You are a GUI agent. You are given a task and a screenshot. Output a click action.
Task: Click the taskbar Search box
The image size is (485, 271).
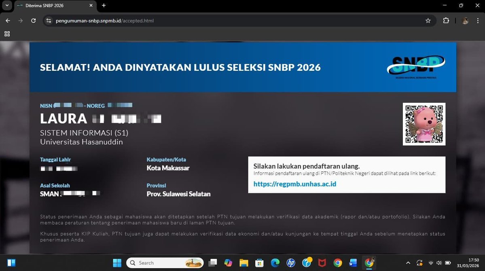pos(165,263)
